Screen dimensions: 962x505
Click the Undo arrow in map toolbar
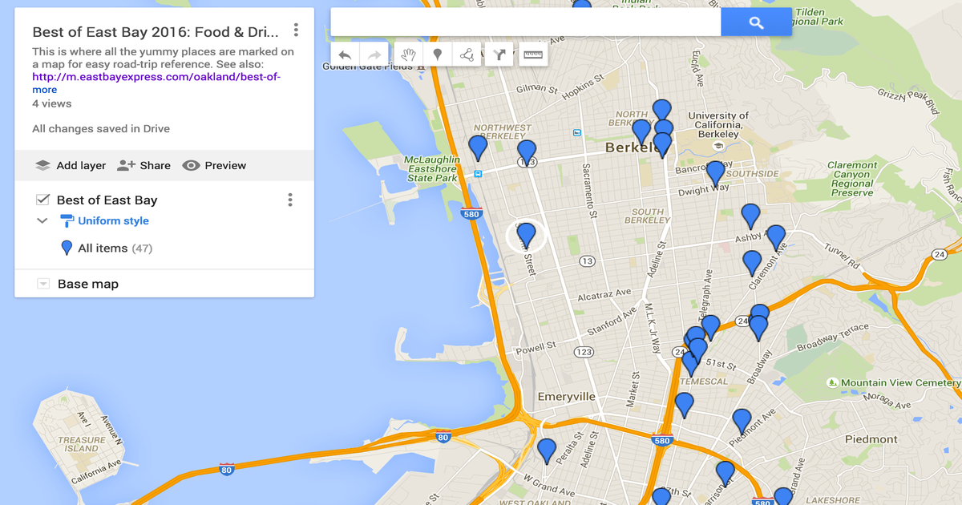pyautogui.click(x=345, y=55)
